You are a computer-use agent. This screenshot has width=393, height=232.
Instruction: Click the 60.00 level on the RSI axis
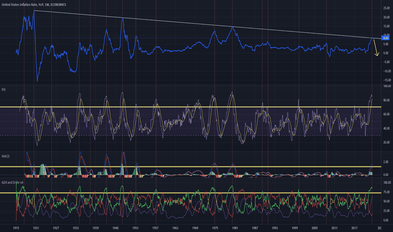click(387, 114)
